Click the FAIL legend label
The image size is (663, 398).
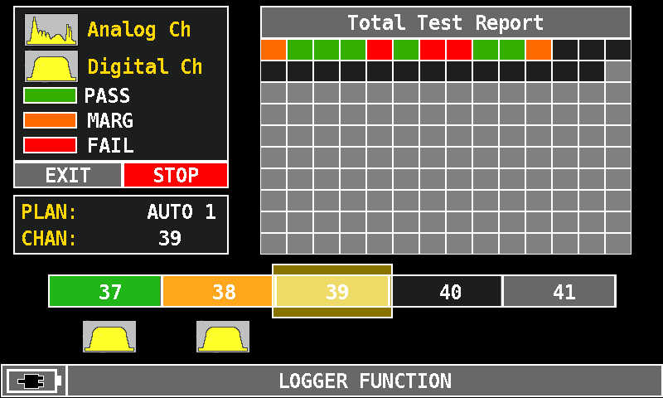click(110, 145)
